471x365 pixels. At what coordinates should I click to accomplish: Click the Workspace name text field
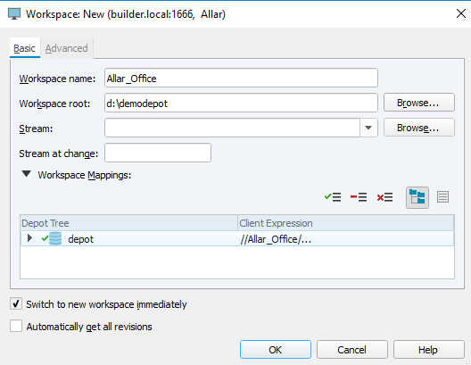241,79
